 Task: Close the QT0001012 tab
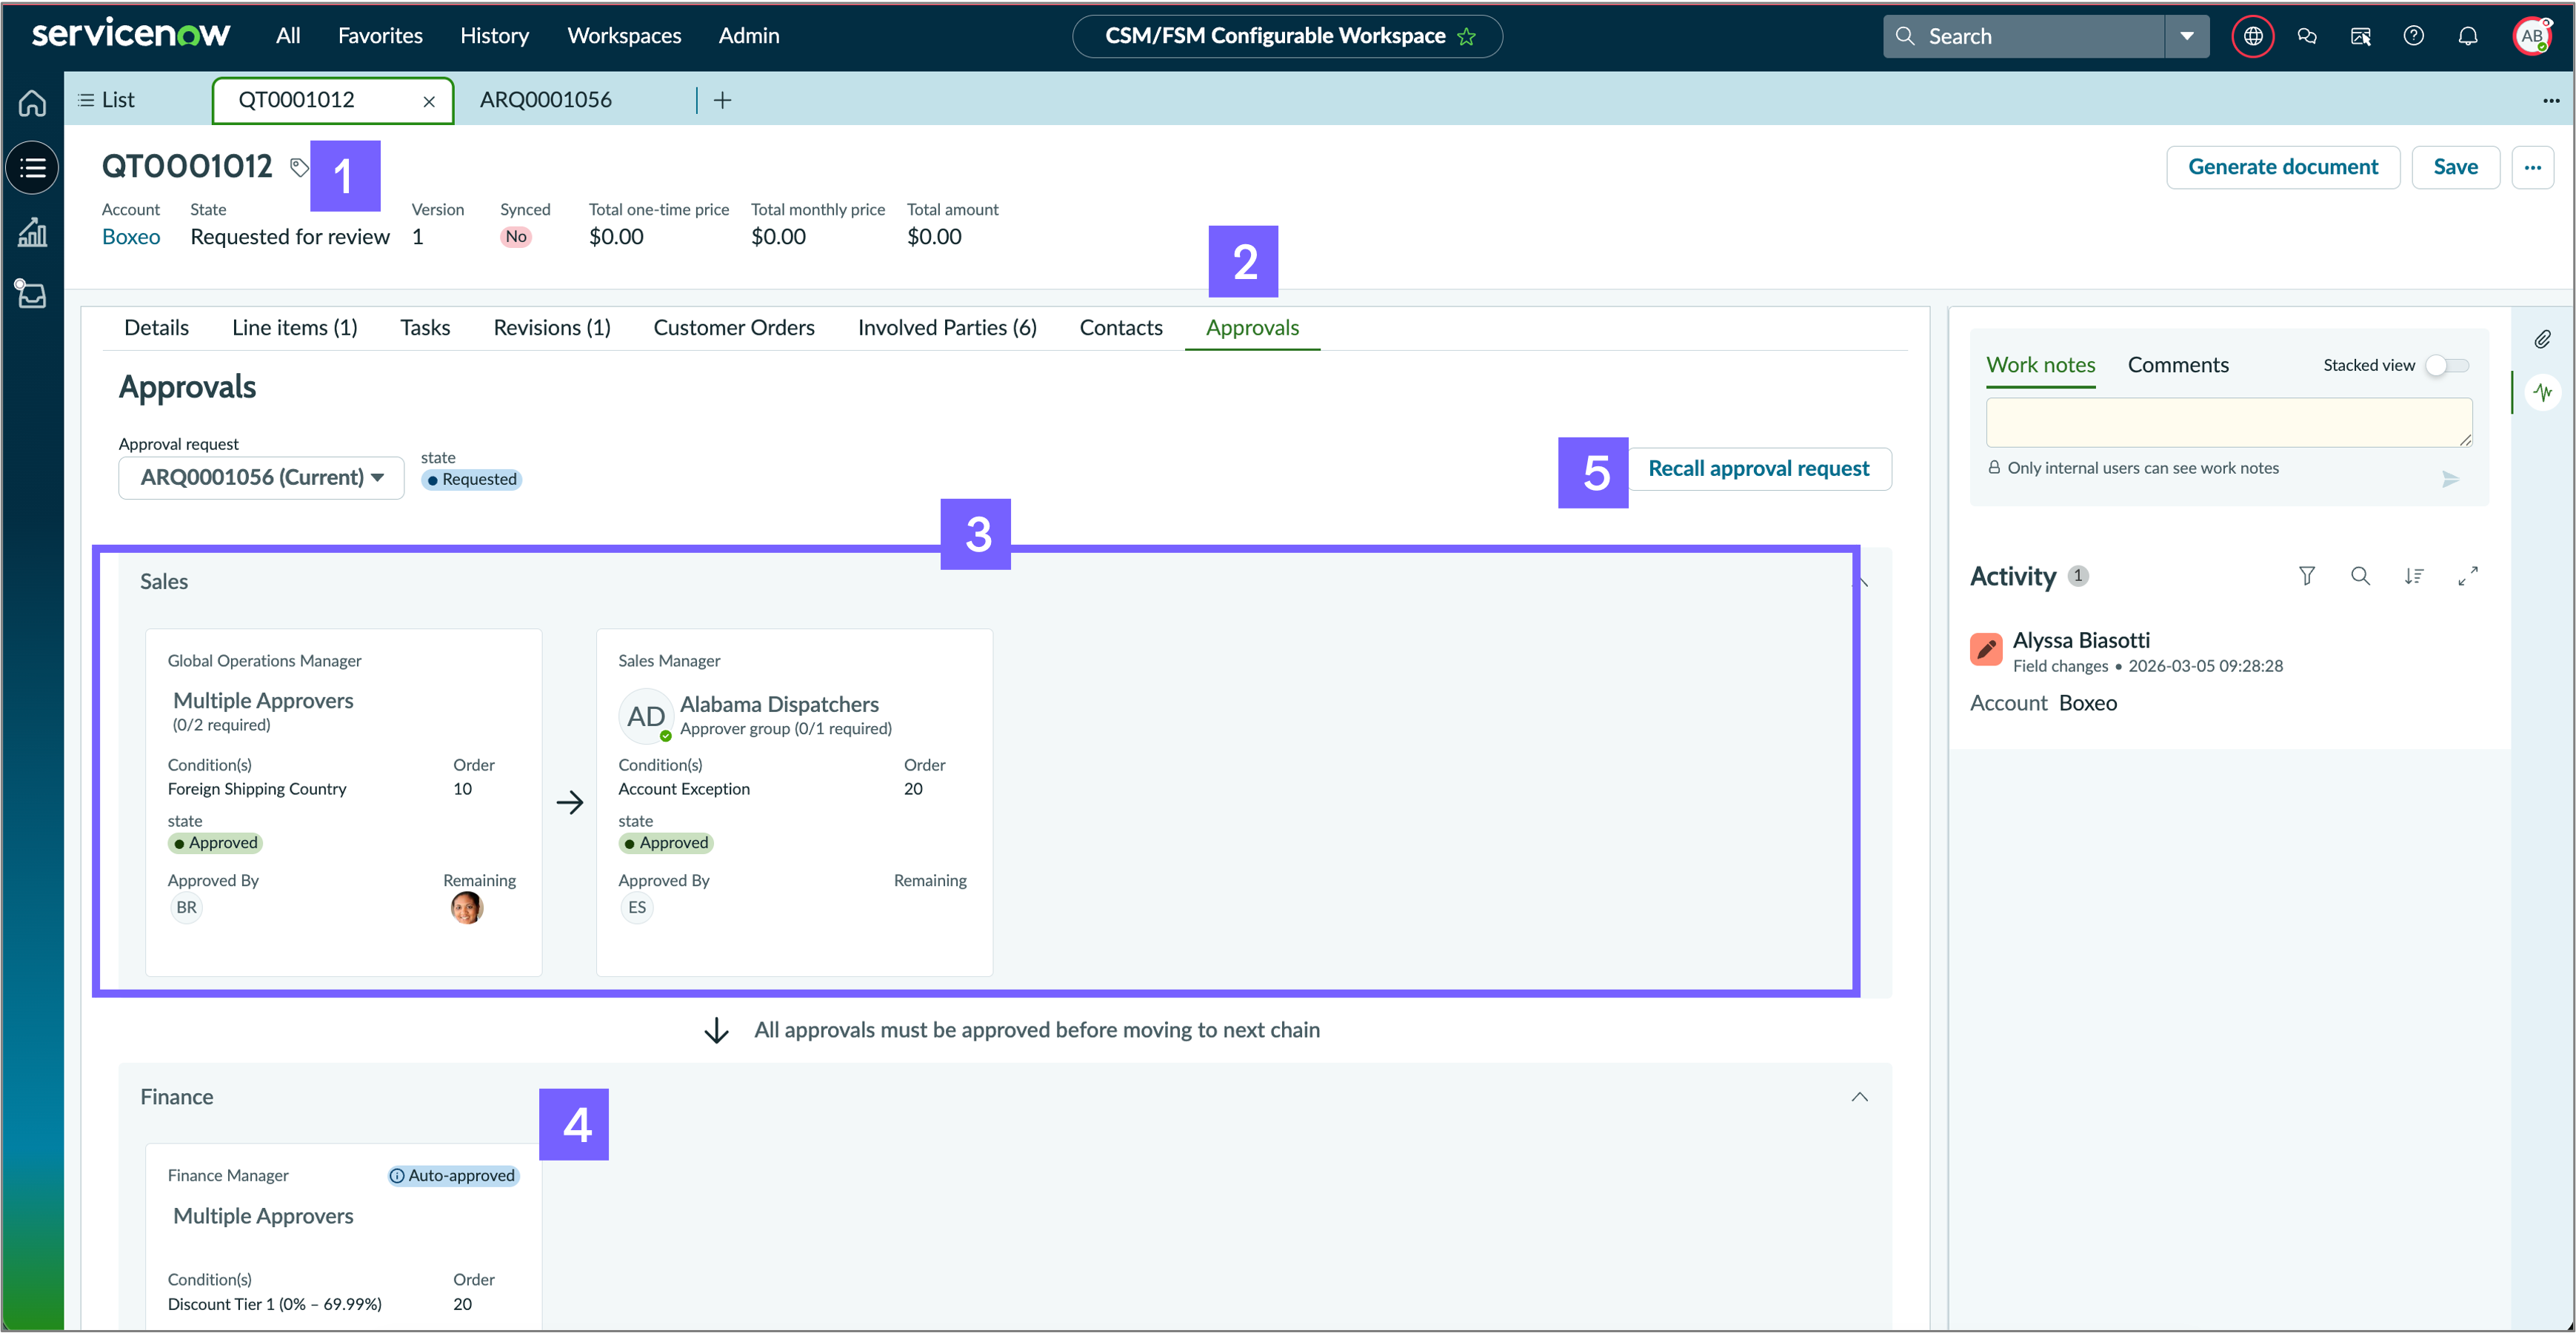[x=429, y=101]
